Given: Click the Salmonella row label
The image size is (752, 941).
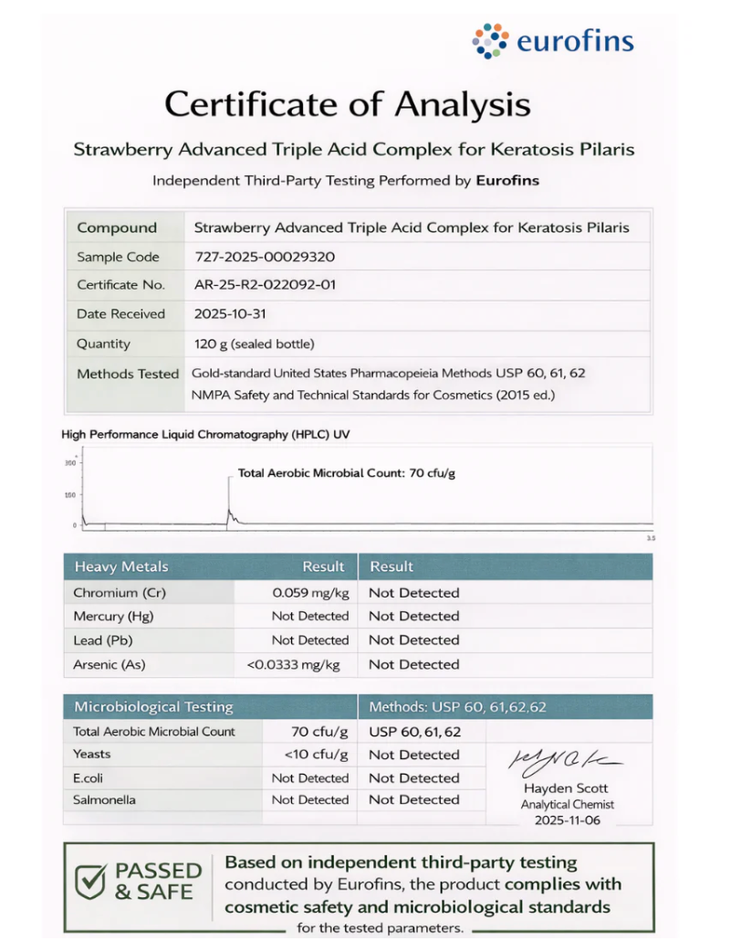Looking at the screenshot, I should (104, 800).
